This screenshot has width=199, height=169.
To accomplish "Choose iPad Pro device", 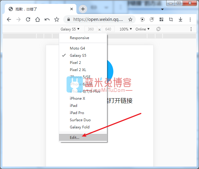I will point(83,113).
